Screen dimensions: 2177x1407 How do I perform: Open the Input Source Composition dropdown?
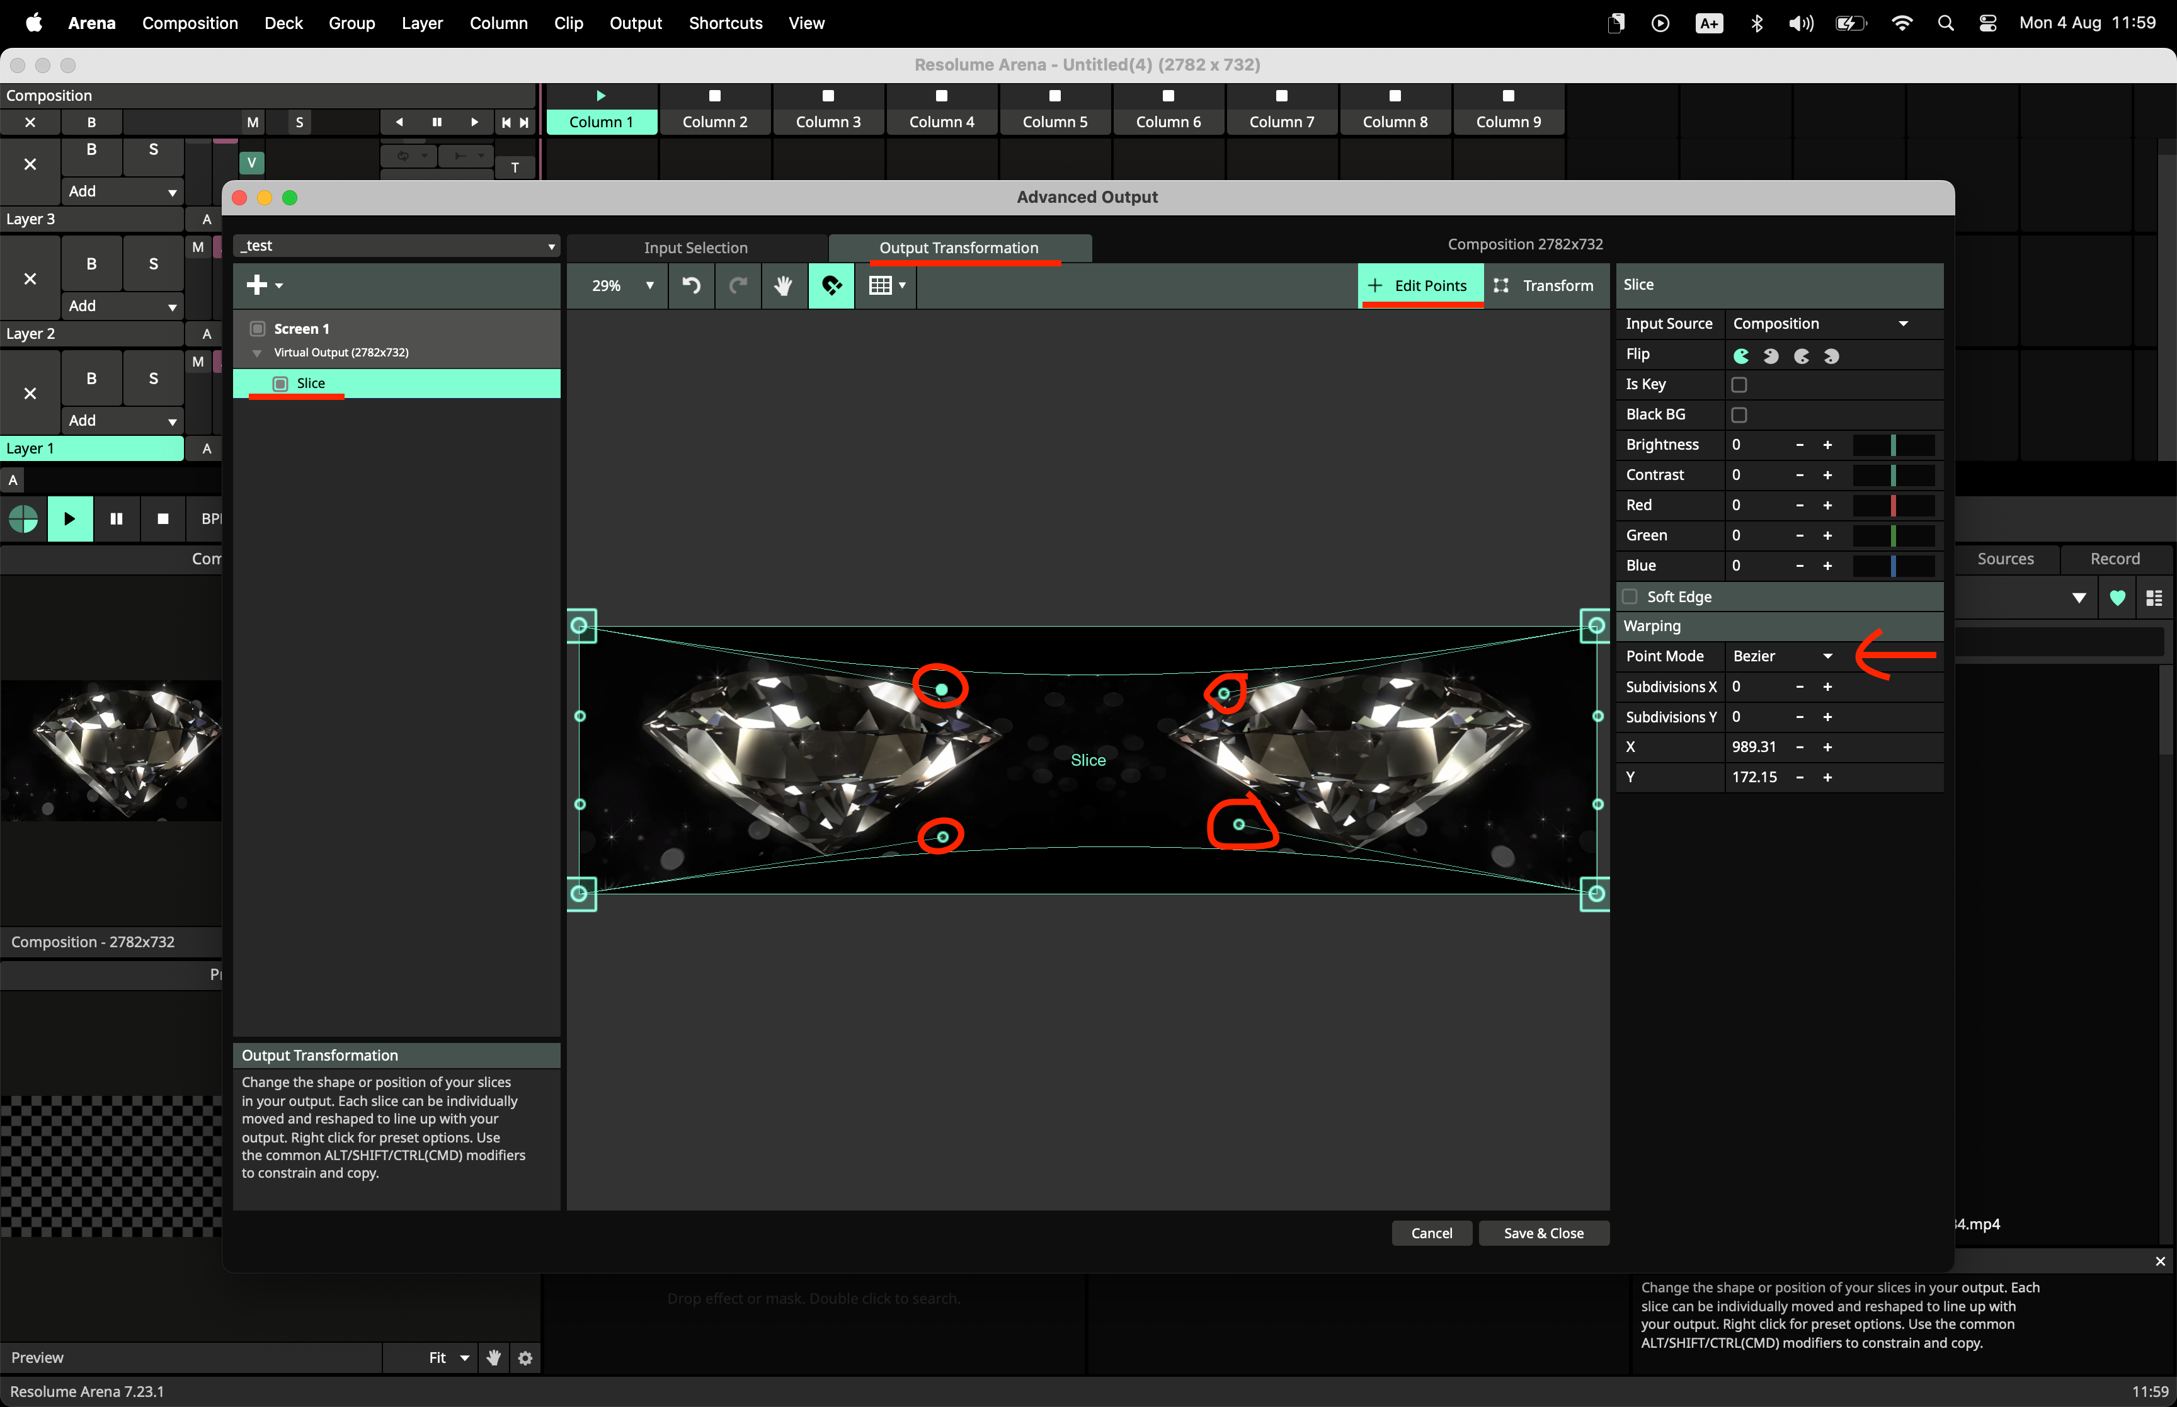coord(1818,324)
